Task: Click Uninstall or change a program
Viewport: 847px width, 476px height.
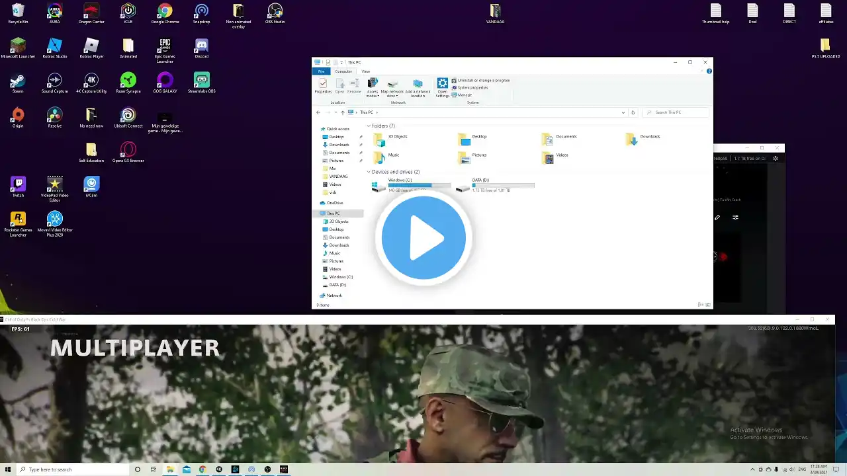Action: click(480, 81)
